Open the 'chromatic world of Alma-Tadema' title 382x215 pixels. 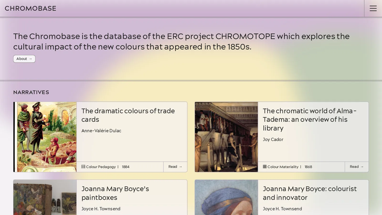pos(309,119)
